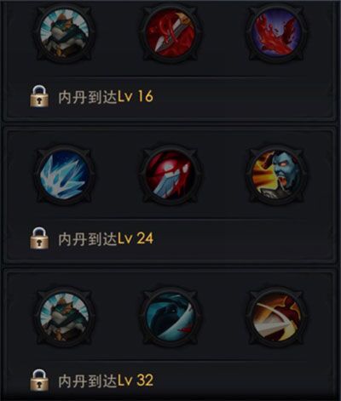Viewport: 341px width, 401px height.
Task: Select the frog warrior skill above the Lv 16 requirement
Action: click(65, 32)
